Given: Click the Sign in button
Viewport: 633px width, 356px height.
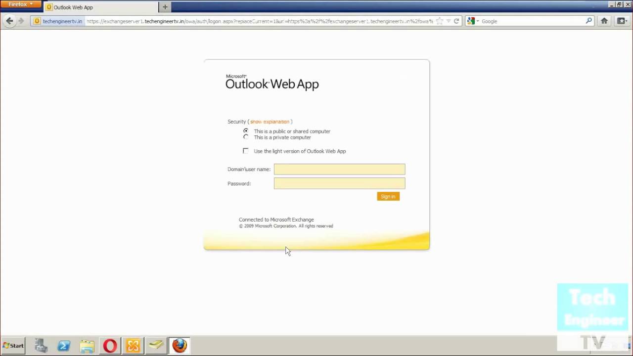Looking at the screenshot, I should [388, 196].
